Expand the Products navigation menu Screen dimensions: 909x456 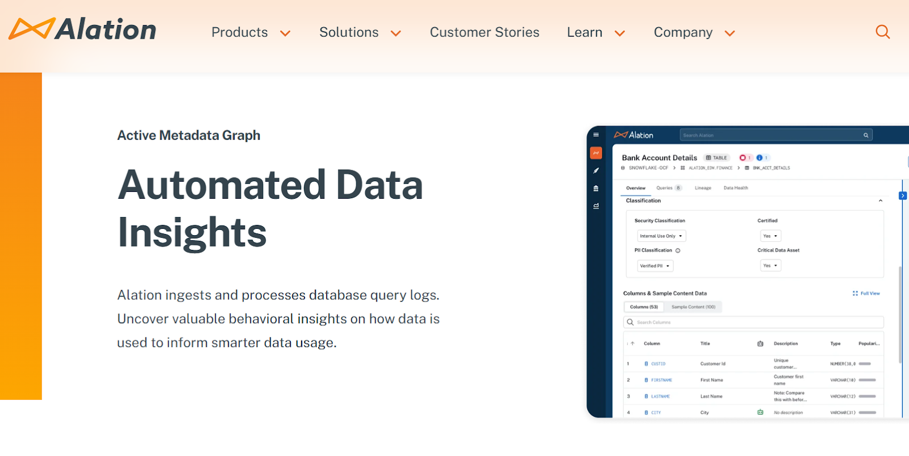pos(251,32)
